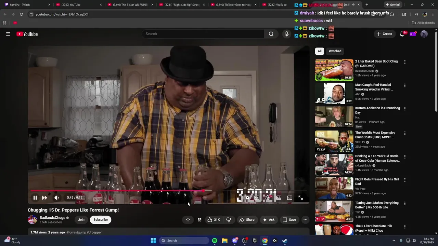The height and width of the screenshot is (246, 438).
Task: Switch to TikToker Goes to Hospital tab
Action: click(233, 5)
